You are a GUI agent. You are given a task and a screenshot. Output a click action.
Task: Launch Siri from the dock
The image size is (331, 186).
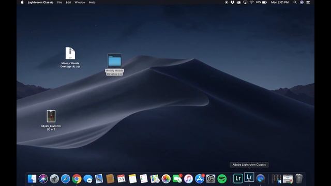coord(43,179)
